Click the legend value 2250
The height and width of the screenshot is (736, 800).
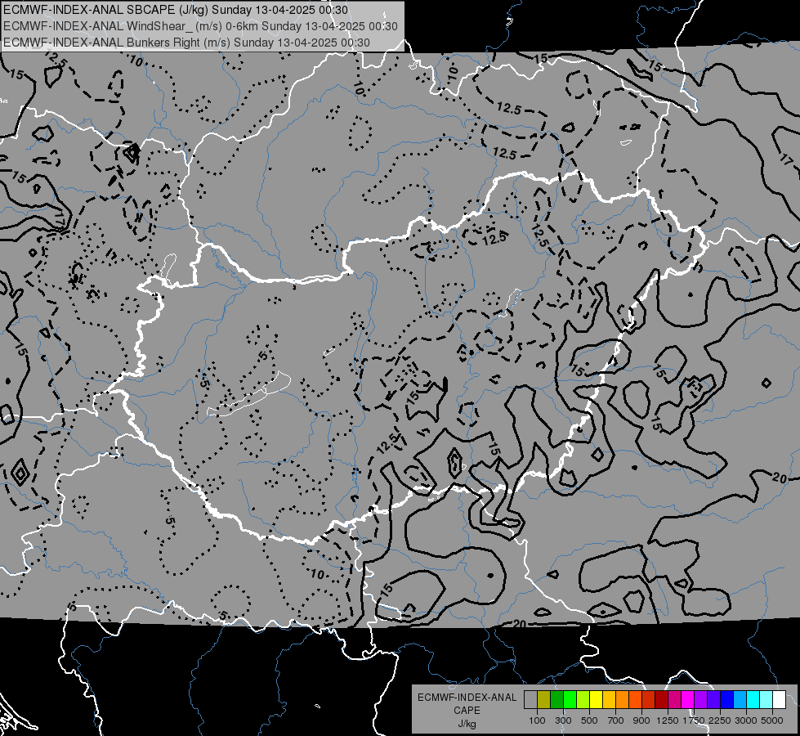coord(720,720)
